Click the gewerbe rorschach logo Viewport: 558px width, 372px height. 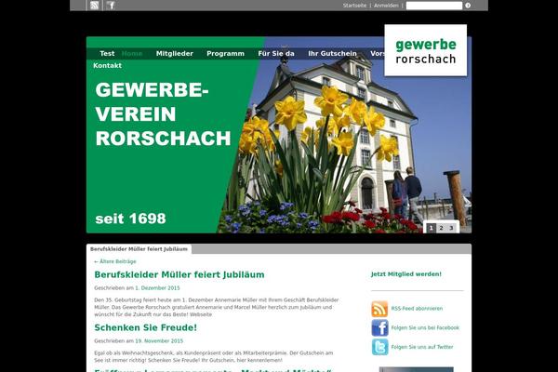[426, 50]
